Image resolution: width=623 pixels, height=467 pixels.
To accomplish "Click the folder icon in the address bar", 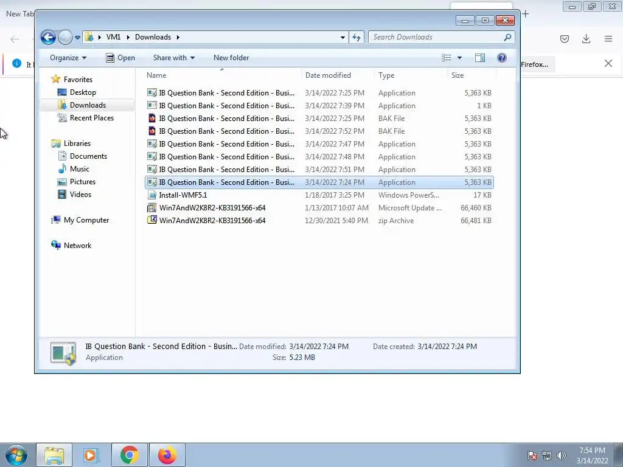I will (x=89, y=37).
